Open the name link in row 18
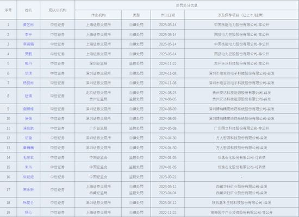The image size is (299, 217). click(28, 203)
